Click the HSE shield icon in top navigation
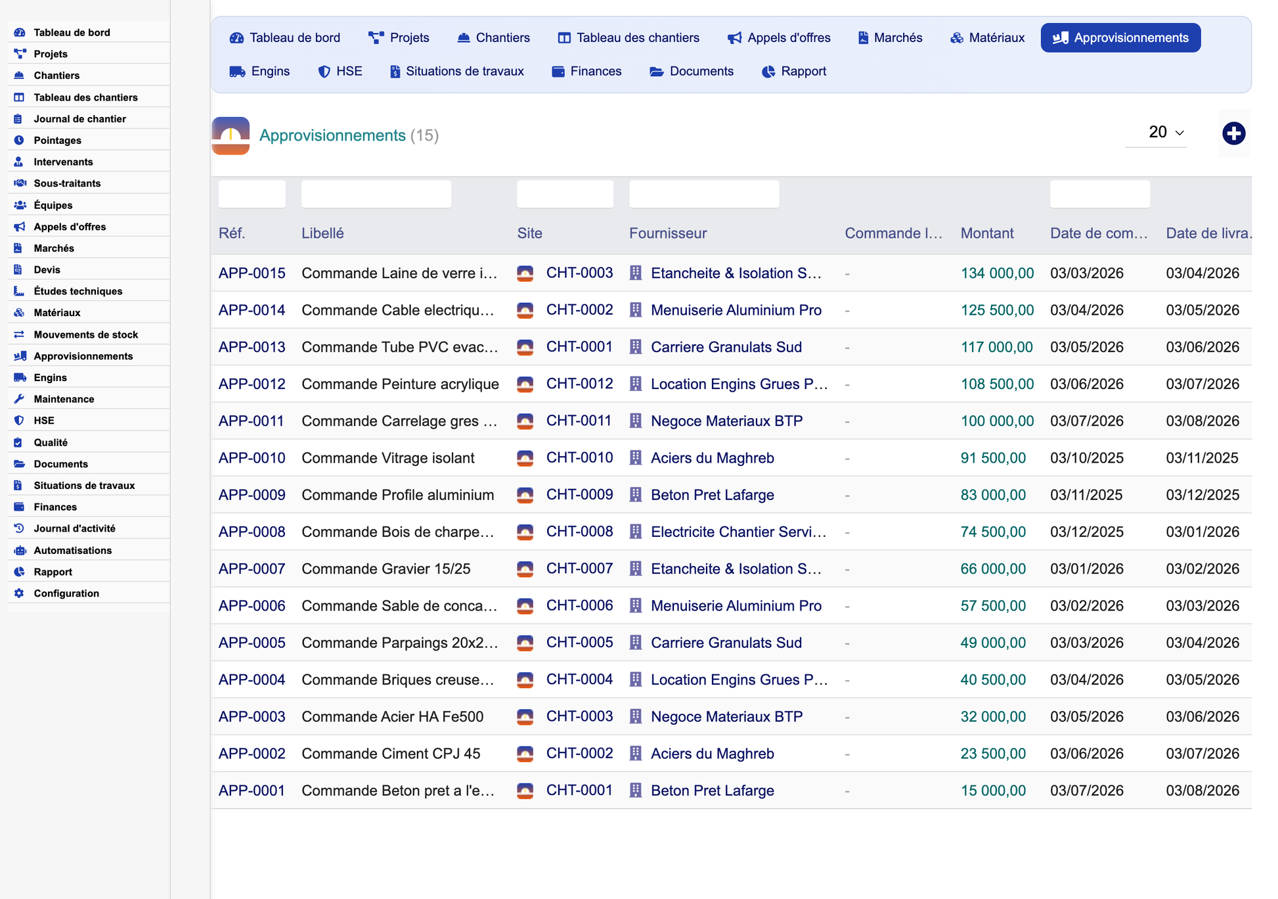Viewport: 1278px width, 899px height. [324, 72]
